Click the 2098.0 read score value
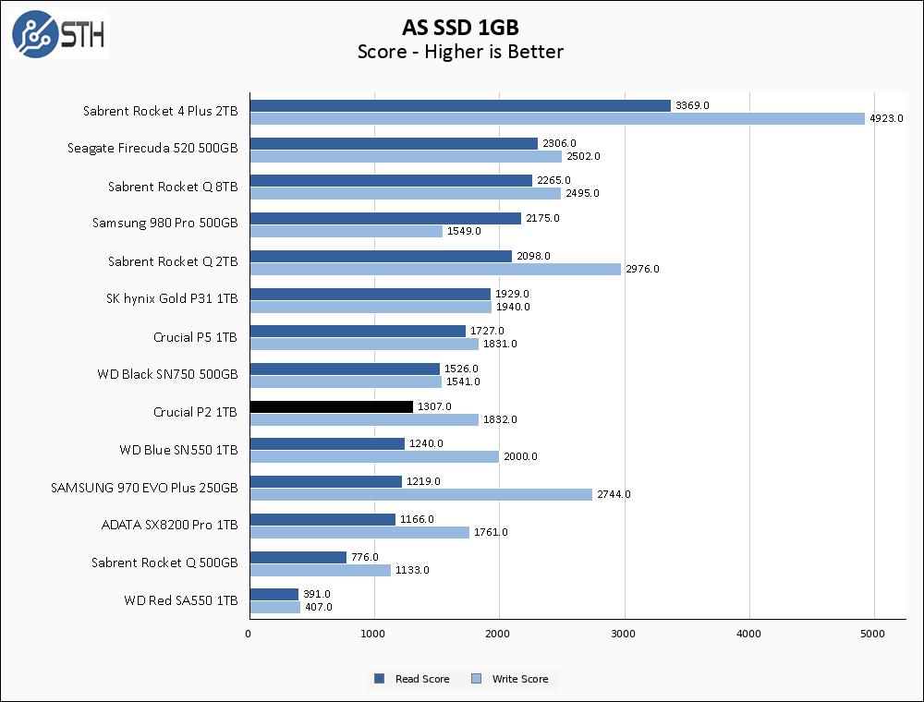The height and width of the screenshot is (702, 924). point(533,256)
